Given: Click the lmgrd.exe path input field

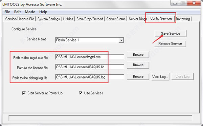Looking at the screenshot, I should point(90,57).
